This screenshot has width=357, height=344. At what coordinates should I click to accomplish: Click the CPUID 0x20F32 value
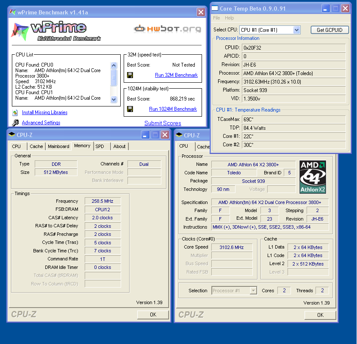[293, 48]
